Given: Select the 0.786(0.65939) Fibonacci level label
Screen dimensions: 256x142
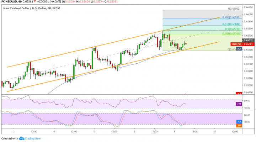Looking at the screenshot, I should click(231, 17).
